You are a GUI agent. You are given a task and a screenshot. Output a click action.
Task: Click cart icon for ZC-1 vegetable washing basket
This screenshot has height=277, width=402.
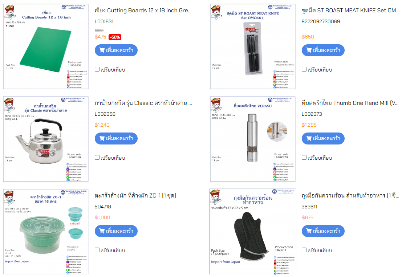(x=102, y=231)
